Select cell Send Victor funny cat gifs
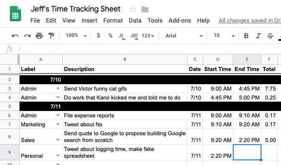The width and height of the screenshot is (281, 165). [125, 88]
